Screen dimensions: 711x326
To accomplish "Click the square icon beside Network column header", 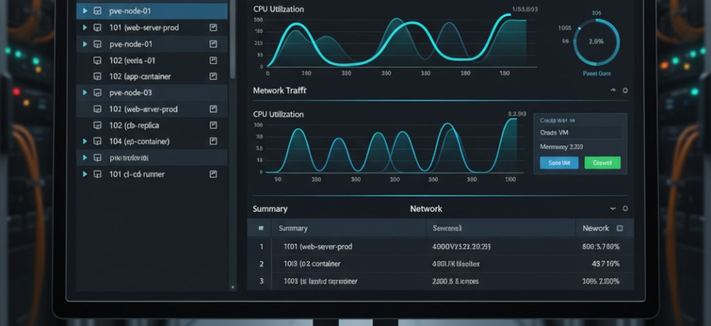I will (620, 228).
